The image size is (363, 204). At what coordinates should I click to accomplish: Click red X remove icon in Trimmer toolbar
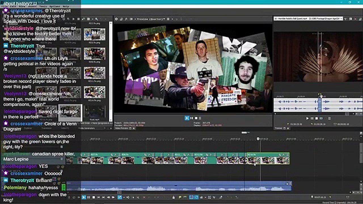pos(355,19)
